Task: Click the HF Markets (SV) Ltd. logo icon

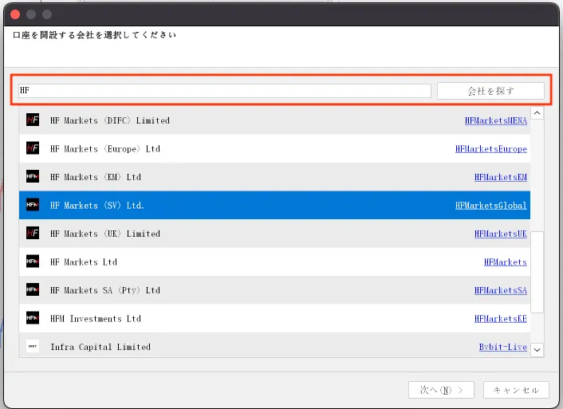Action: (x=33, y=205)
